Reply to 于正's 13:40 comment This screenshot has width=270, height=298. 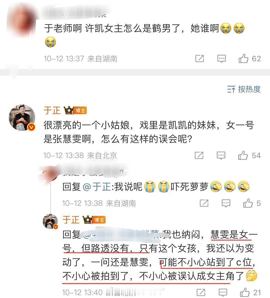(223, 292)
